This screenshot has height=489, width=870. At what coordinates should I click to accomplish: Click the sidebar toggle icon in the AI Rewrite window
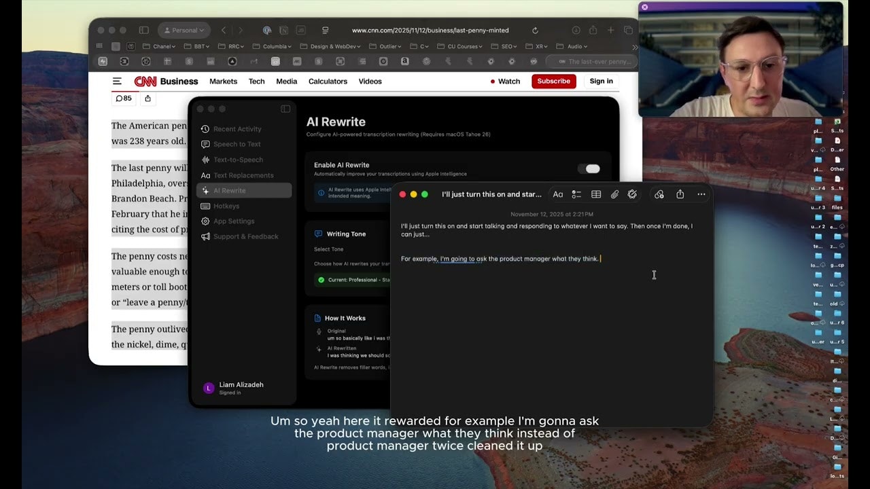[x=285, y=109]
